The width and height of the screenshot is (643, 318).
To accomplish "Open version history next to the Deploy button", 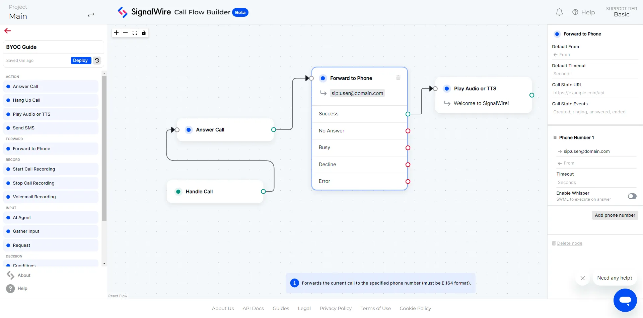I will pos(96,61).
